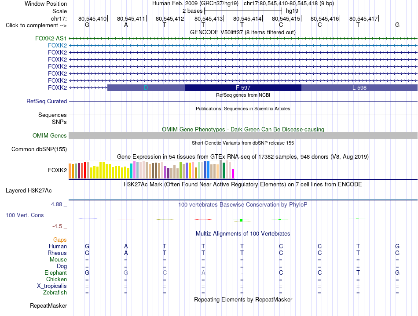Image resolution: width=418 pixels, height=316 pixels.
Task: Click the gray A in Elephant row
Action: click(203, 272)
